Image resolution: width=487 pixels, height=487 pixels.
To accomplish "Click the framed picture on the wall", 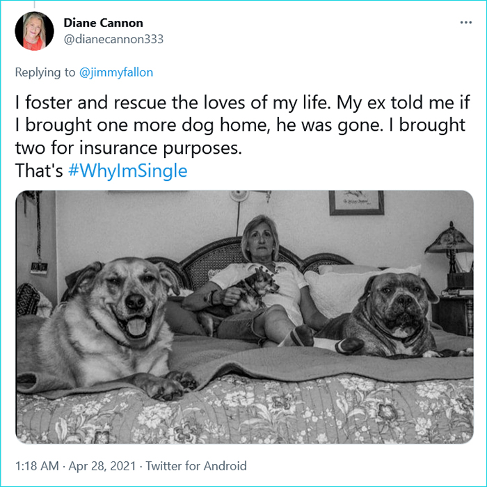I will click(356, 202).
